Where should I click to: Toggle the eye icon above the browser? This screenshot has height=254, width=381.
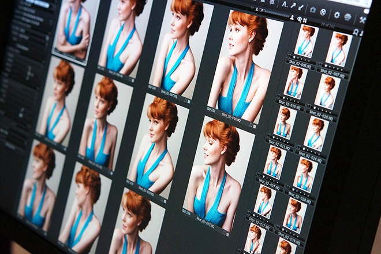300,19
